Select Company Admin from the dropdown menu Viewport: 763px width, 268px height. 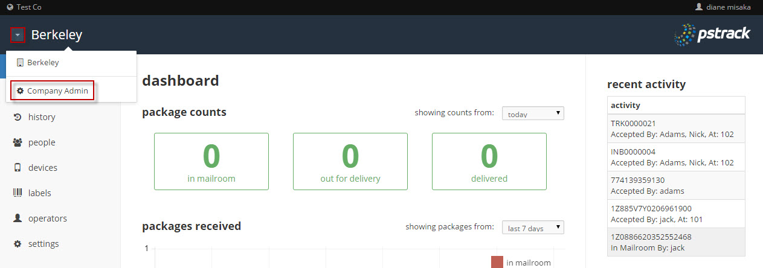[53, 91]
